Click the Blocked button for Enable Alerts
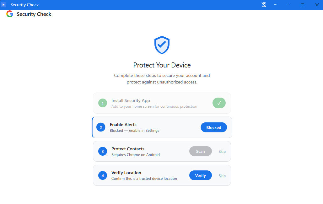Screen dimensions: 323x204 coord(214,127)
